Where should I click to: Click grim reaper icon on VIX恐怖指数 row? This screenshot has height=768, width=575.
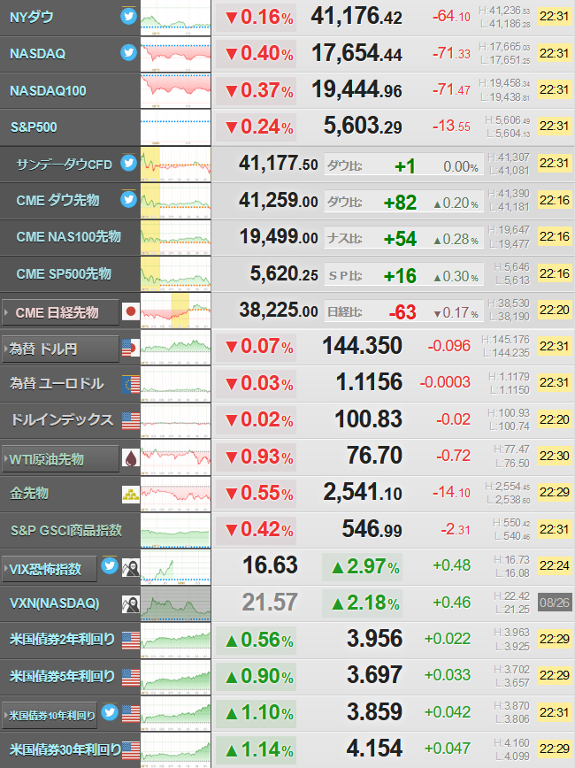pos(131,568)
